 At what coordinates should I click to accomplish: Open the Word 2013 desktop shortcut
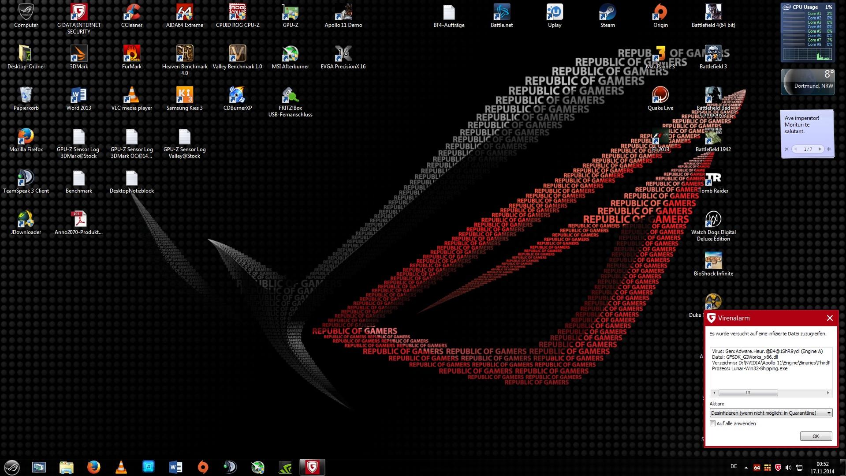[x=79, y=99]
